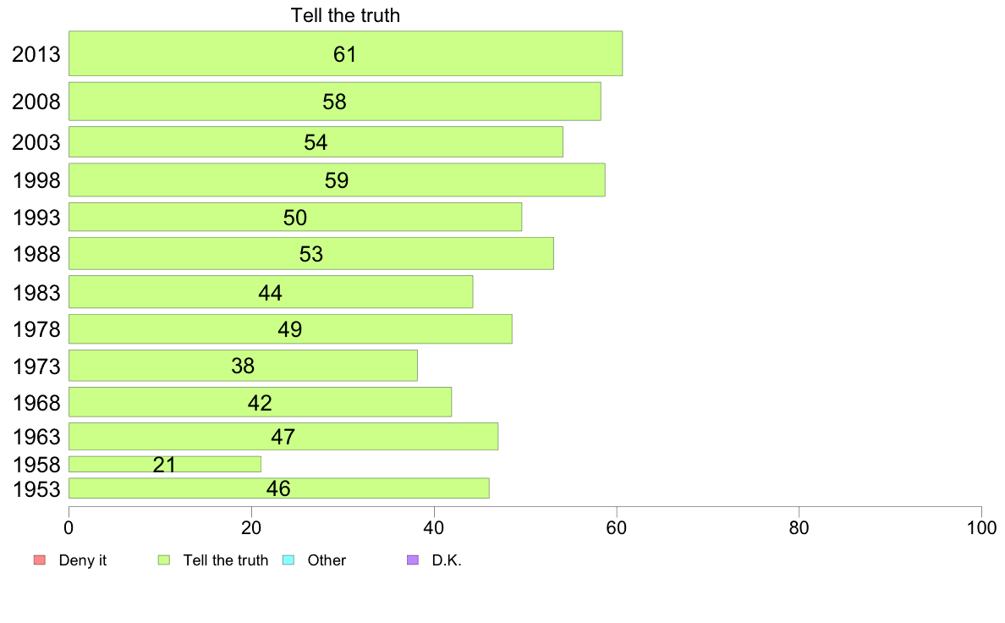Click the purple D.K. legend swatch
1005x623 pixels.
tap(413, 560)
